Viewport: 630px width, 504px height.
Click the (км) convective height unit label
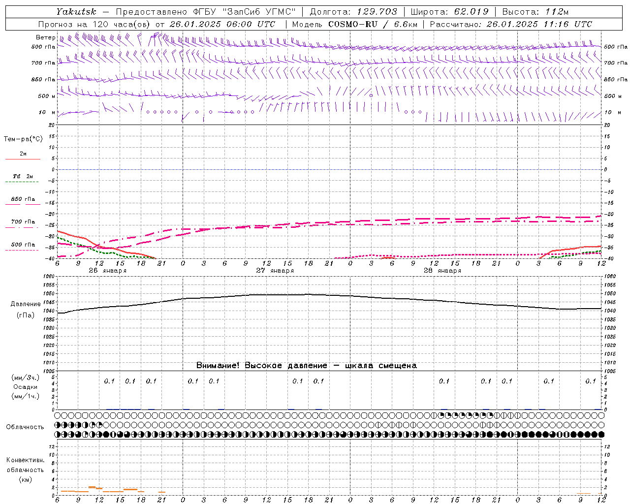[25, 480]
